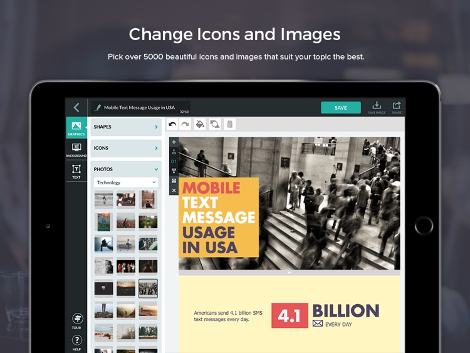The height and width of the screenshot is (353, 470).
Task: Click the envelope icon beside EVERY DAY
Action: pyautogui.click(x=318, y=324)
